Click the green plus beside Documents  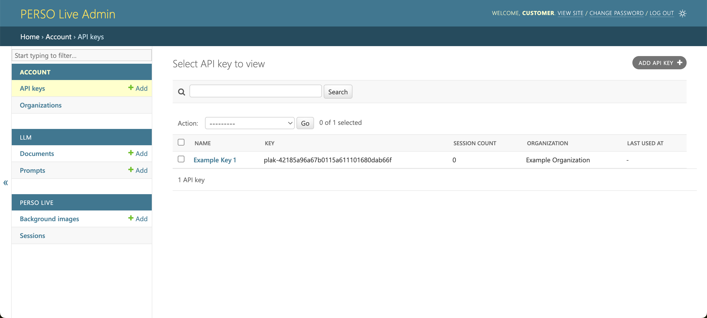pyautogui.click(x=130, y=152)
